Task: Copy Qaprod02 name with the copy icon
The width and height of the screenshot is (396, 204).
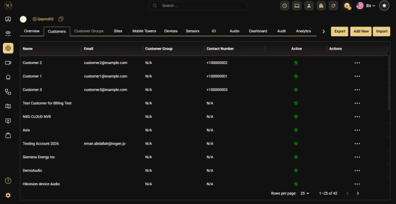Action: pyautogui.click(x=60, y=19)
